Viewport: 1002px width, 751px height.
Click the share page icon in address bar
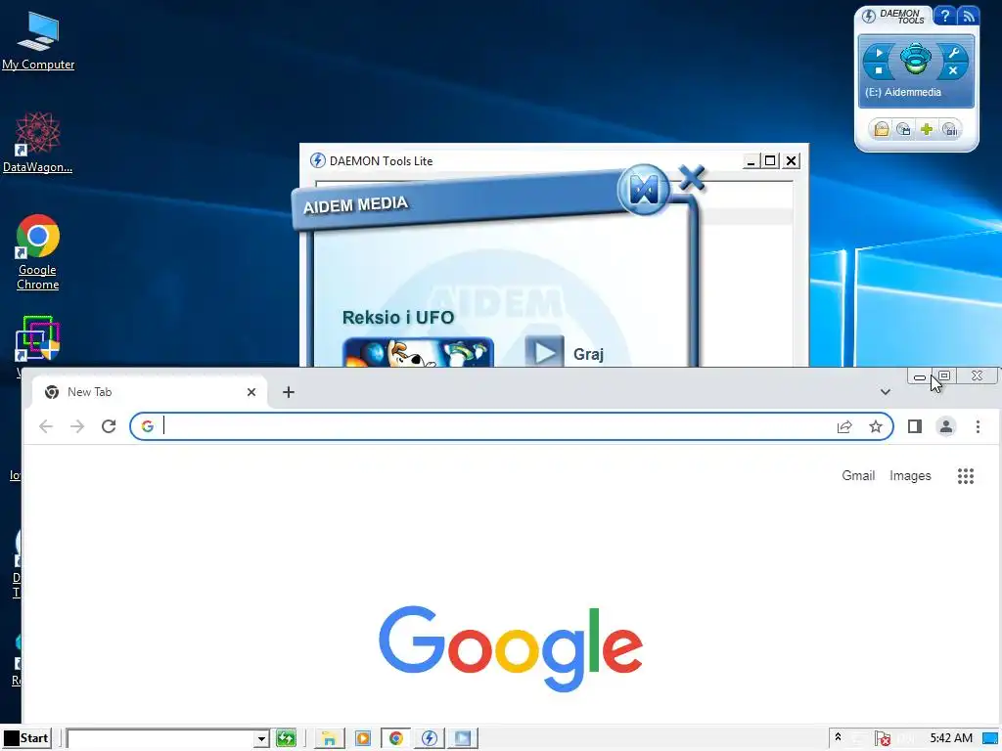(x=844, y=426)
